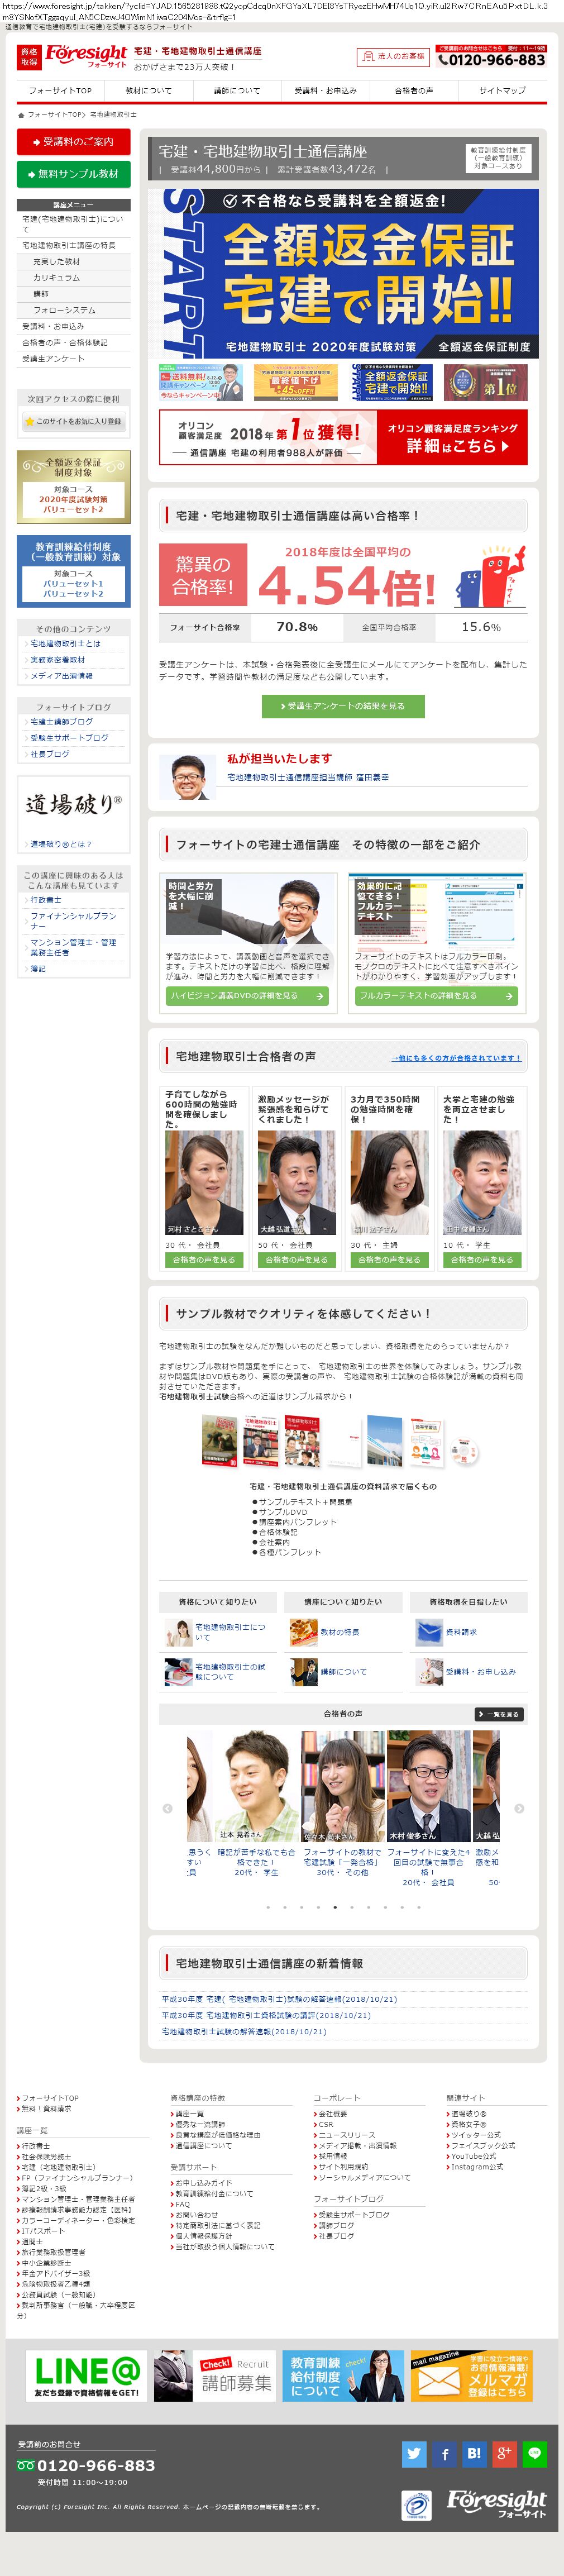Go back in testimonial carousel with left arrow
564x2576 pixels.
167,1808
